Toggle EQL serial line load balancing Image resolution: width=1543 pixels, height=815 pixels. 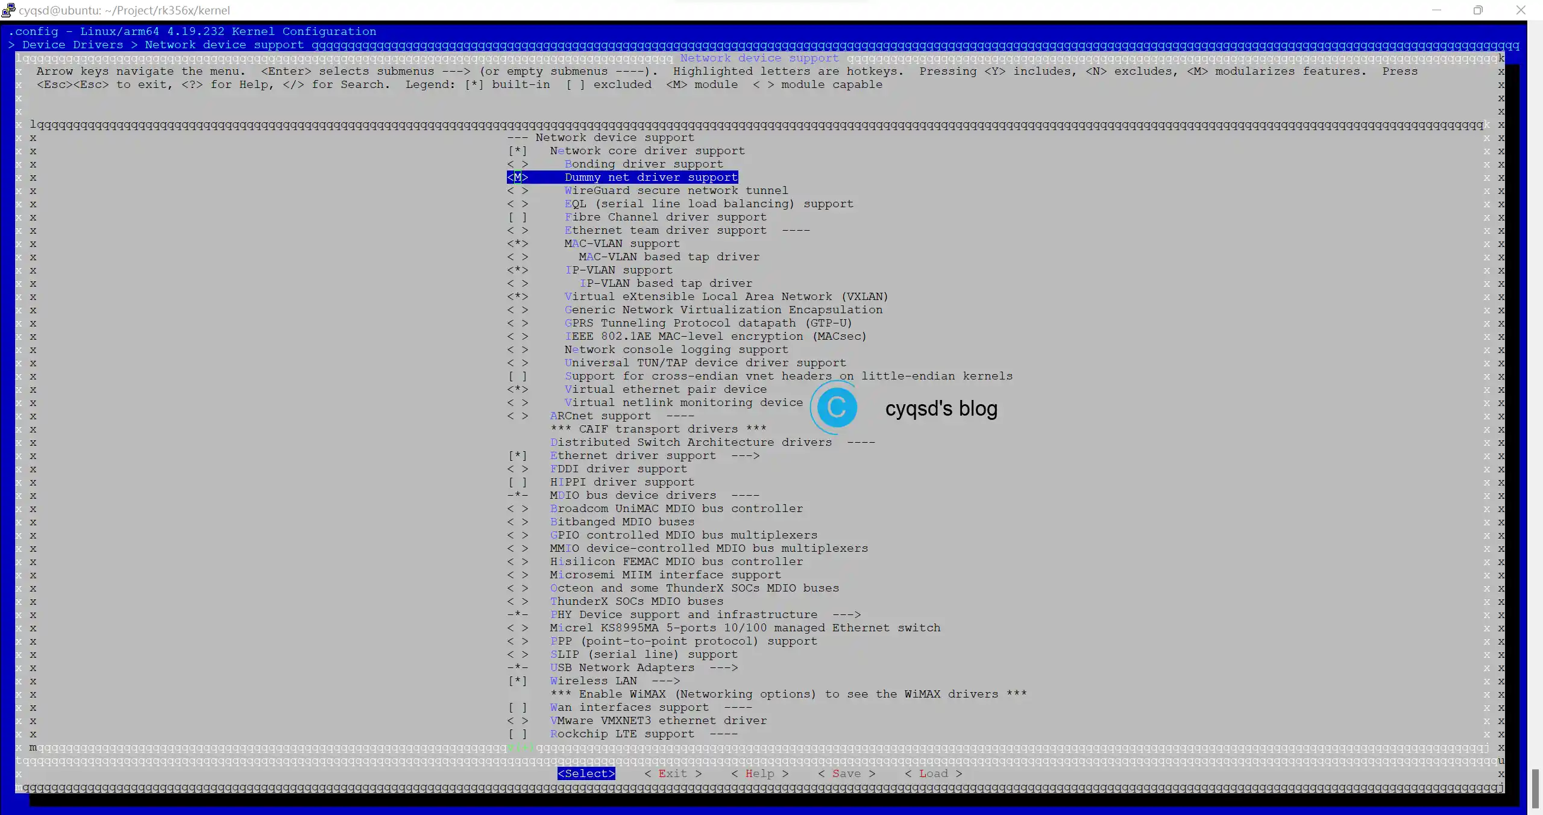coord(517,204)
